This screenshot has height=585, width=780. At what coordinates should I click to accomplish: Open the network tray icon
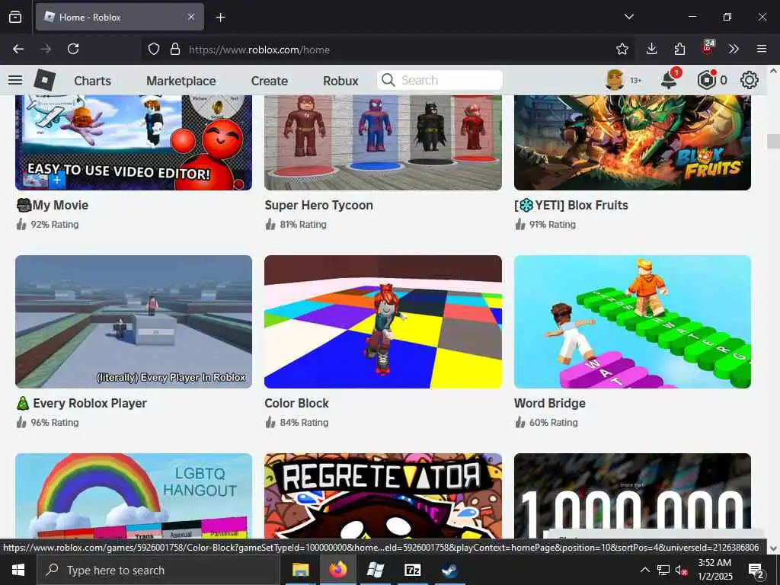pos(663,570)
